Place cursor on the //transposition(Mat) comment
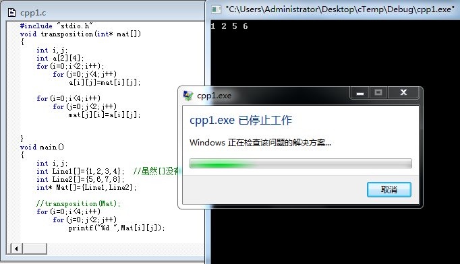This screenshot has height=264, width=460. tap(78, 203)
